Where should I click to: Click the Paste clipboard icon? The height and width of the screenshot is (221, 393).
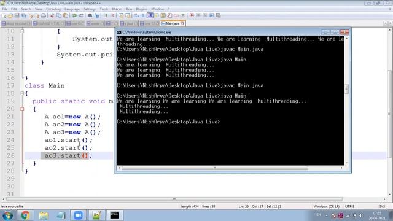66,15
